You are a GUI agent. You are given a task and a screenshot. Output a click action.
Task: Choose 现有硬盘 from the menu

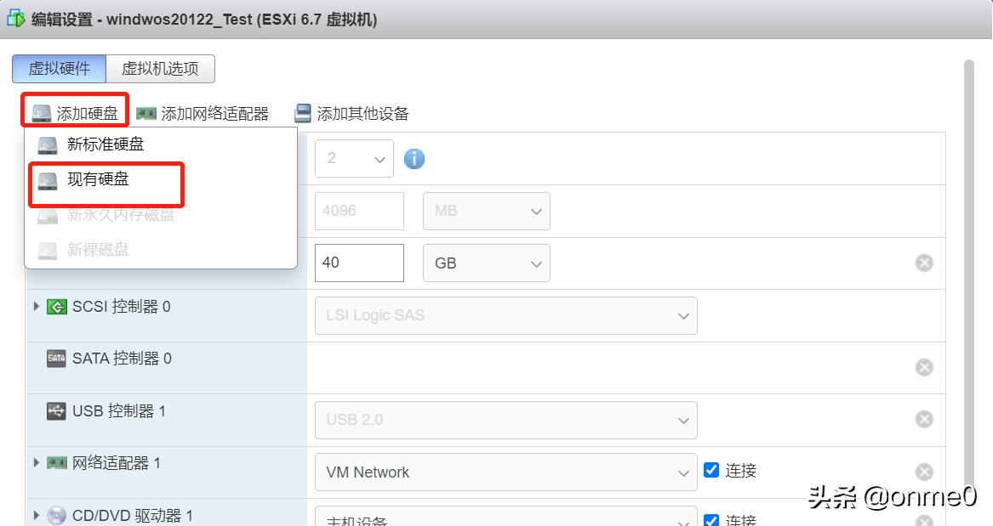coord(160,179)
